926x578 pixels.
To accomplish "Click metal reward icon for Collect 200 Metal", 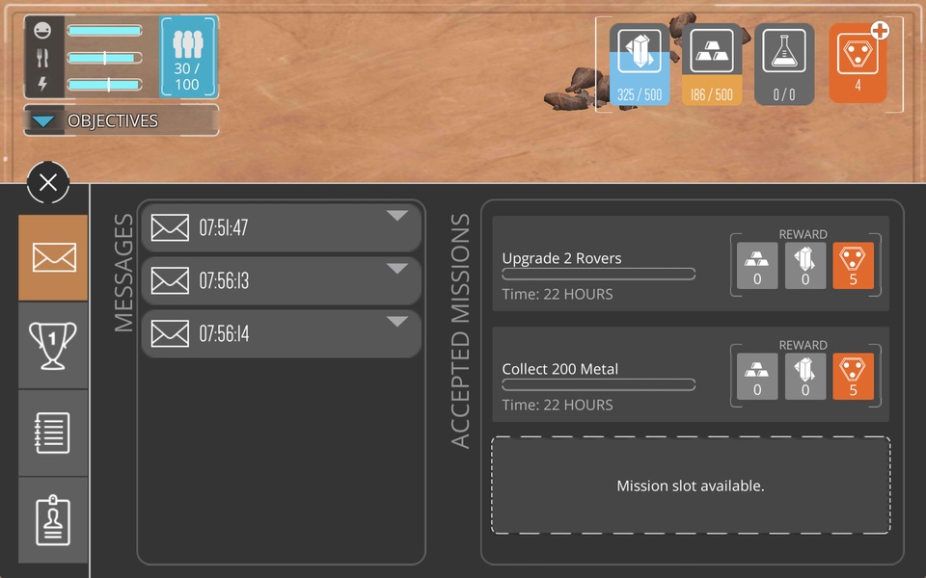I will coord(757,377).
